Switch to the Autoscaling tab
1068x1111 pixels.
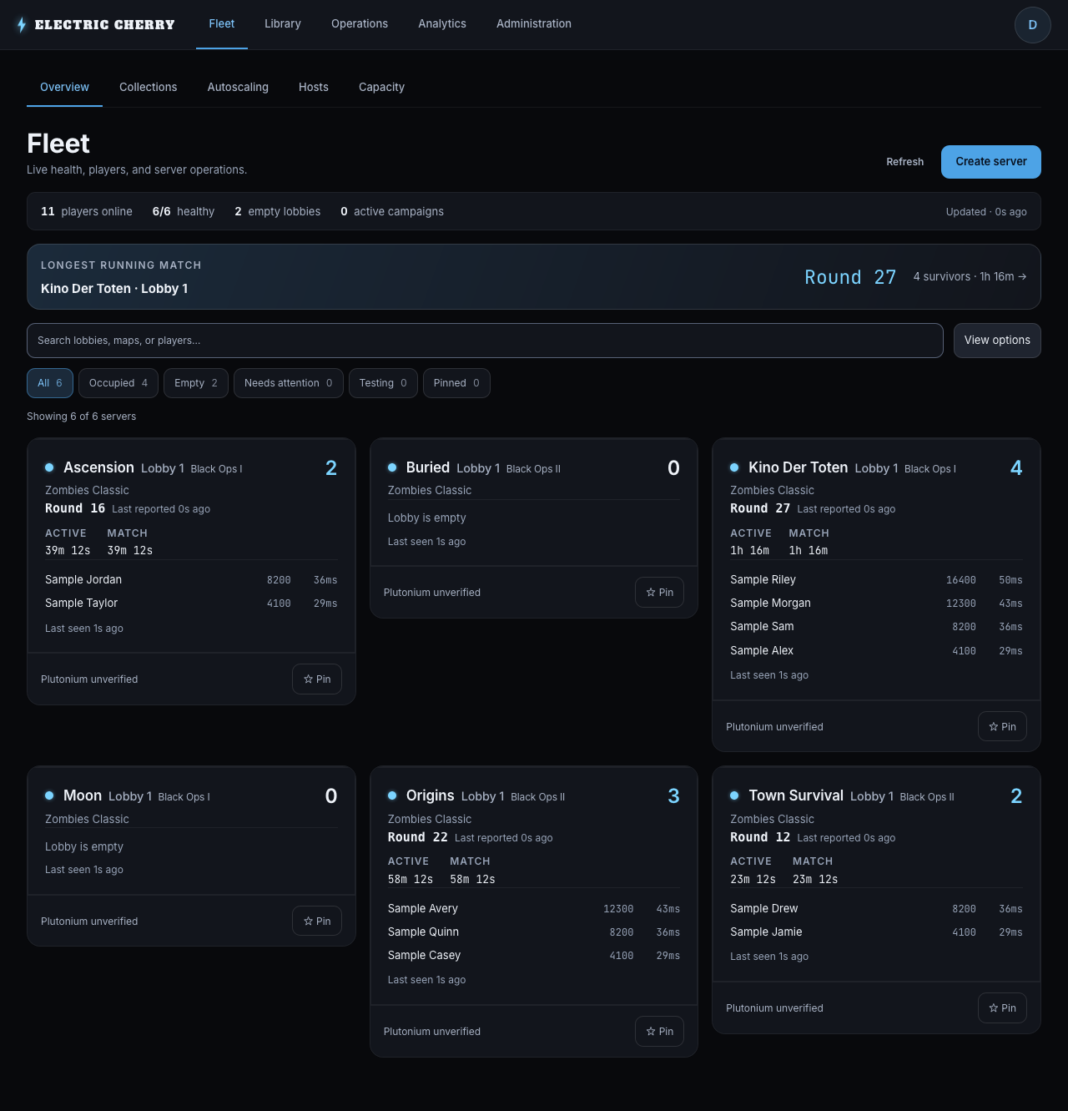click(238, 87)
